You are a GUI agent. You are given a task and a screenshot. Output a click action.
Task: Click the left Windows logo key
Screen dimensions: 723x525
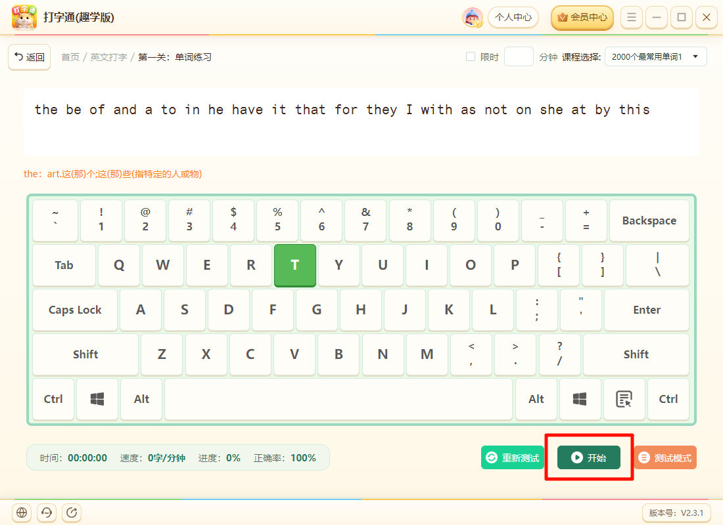point(97,399)
